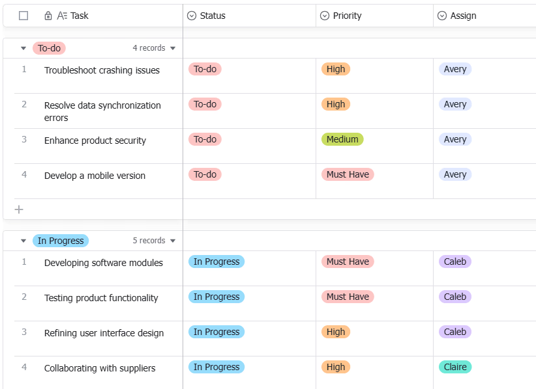The width and height of the screenshot is (536, 389).
Task: Tick the select-all checkbox in header
Action: (x=23, y=16)
